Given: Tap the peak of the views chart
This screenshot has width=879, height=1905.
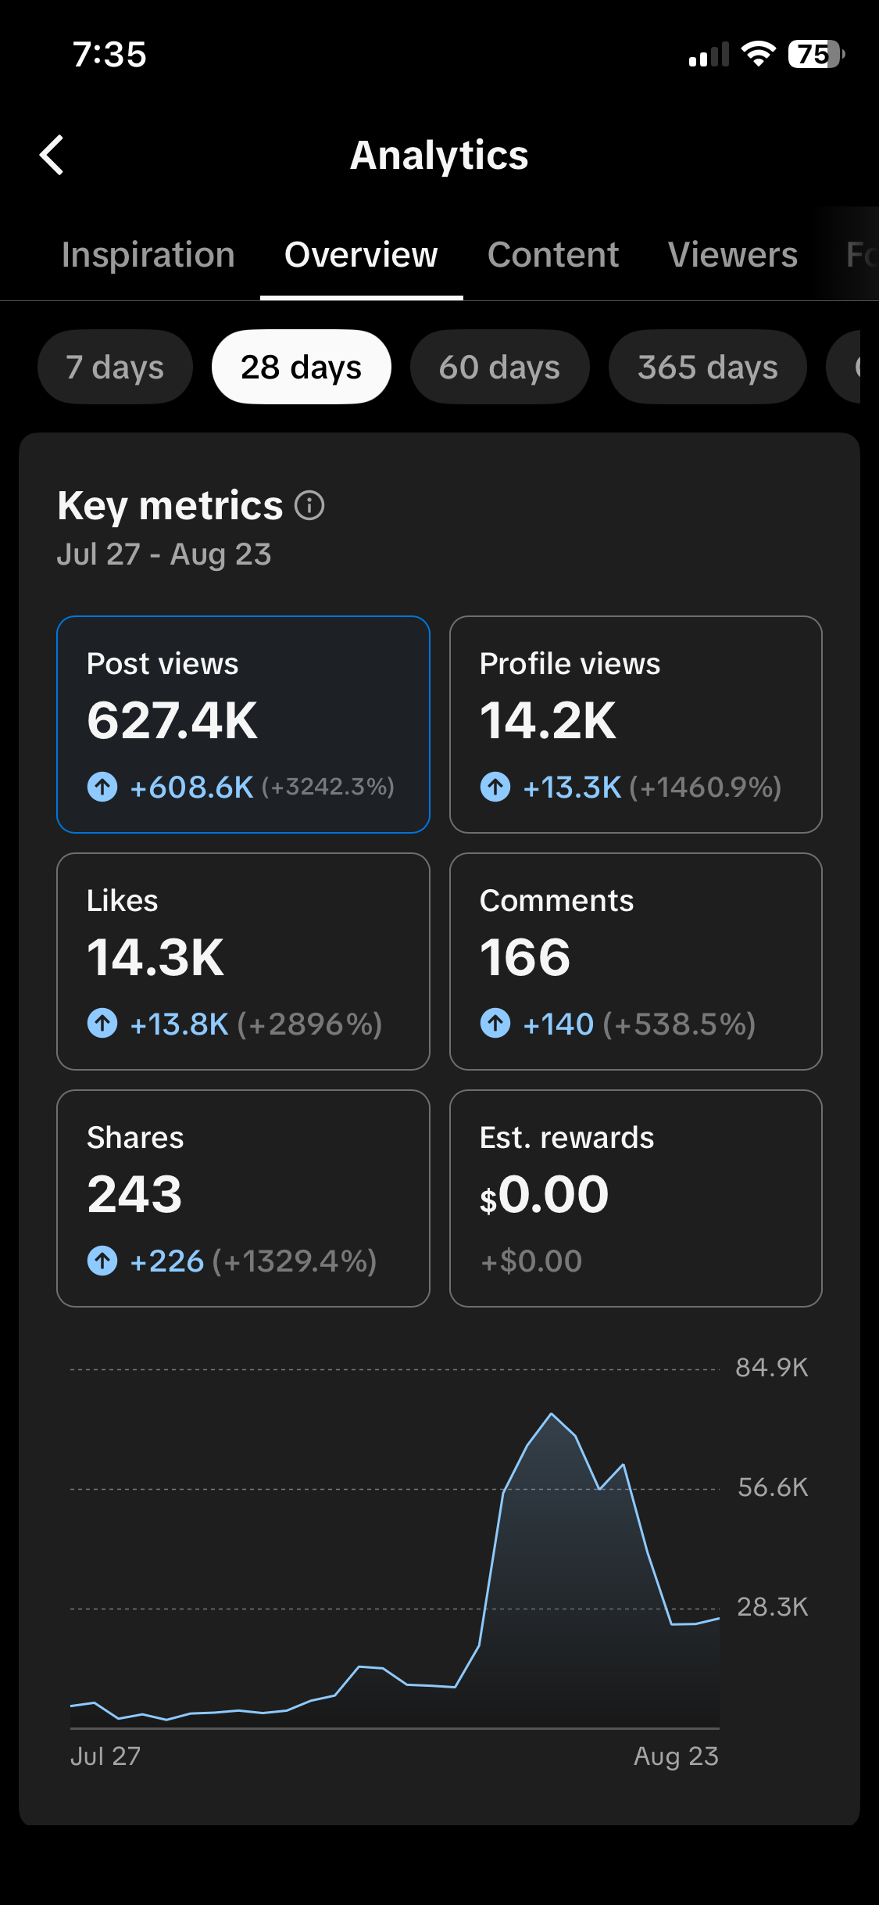Looking at the screenshot, I should tap(552, 1414).
